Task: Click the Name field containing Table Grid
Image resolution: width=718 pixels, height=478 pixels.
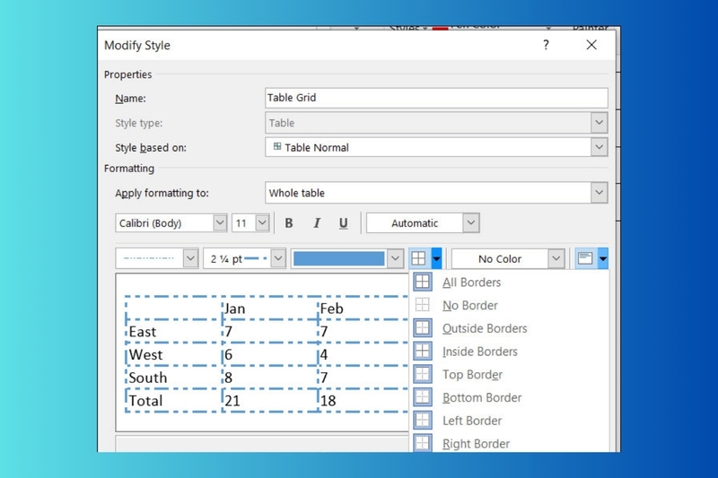Action: [x=436, y=99]
